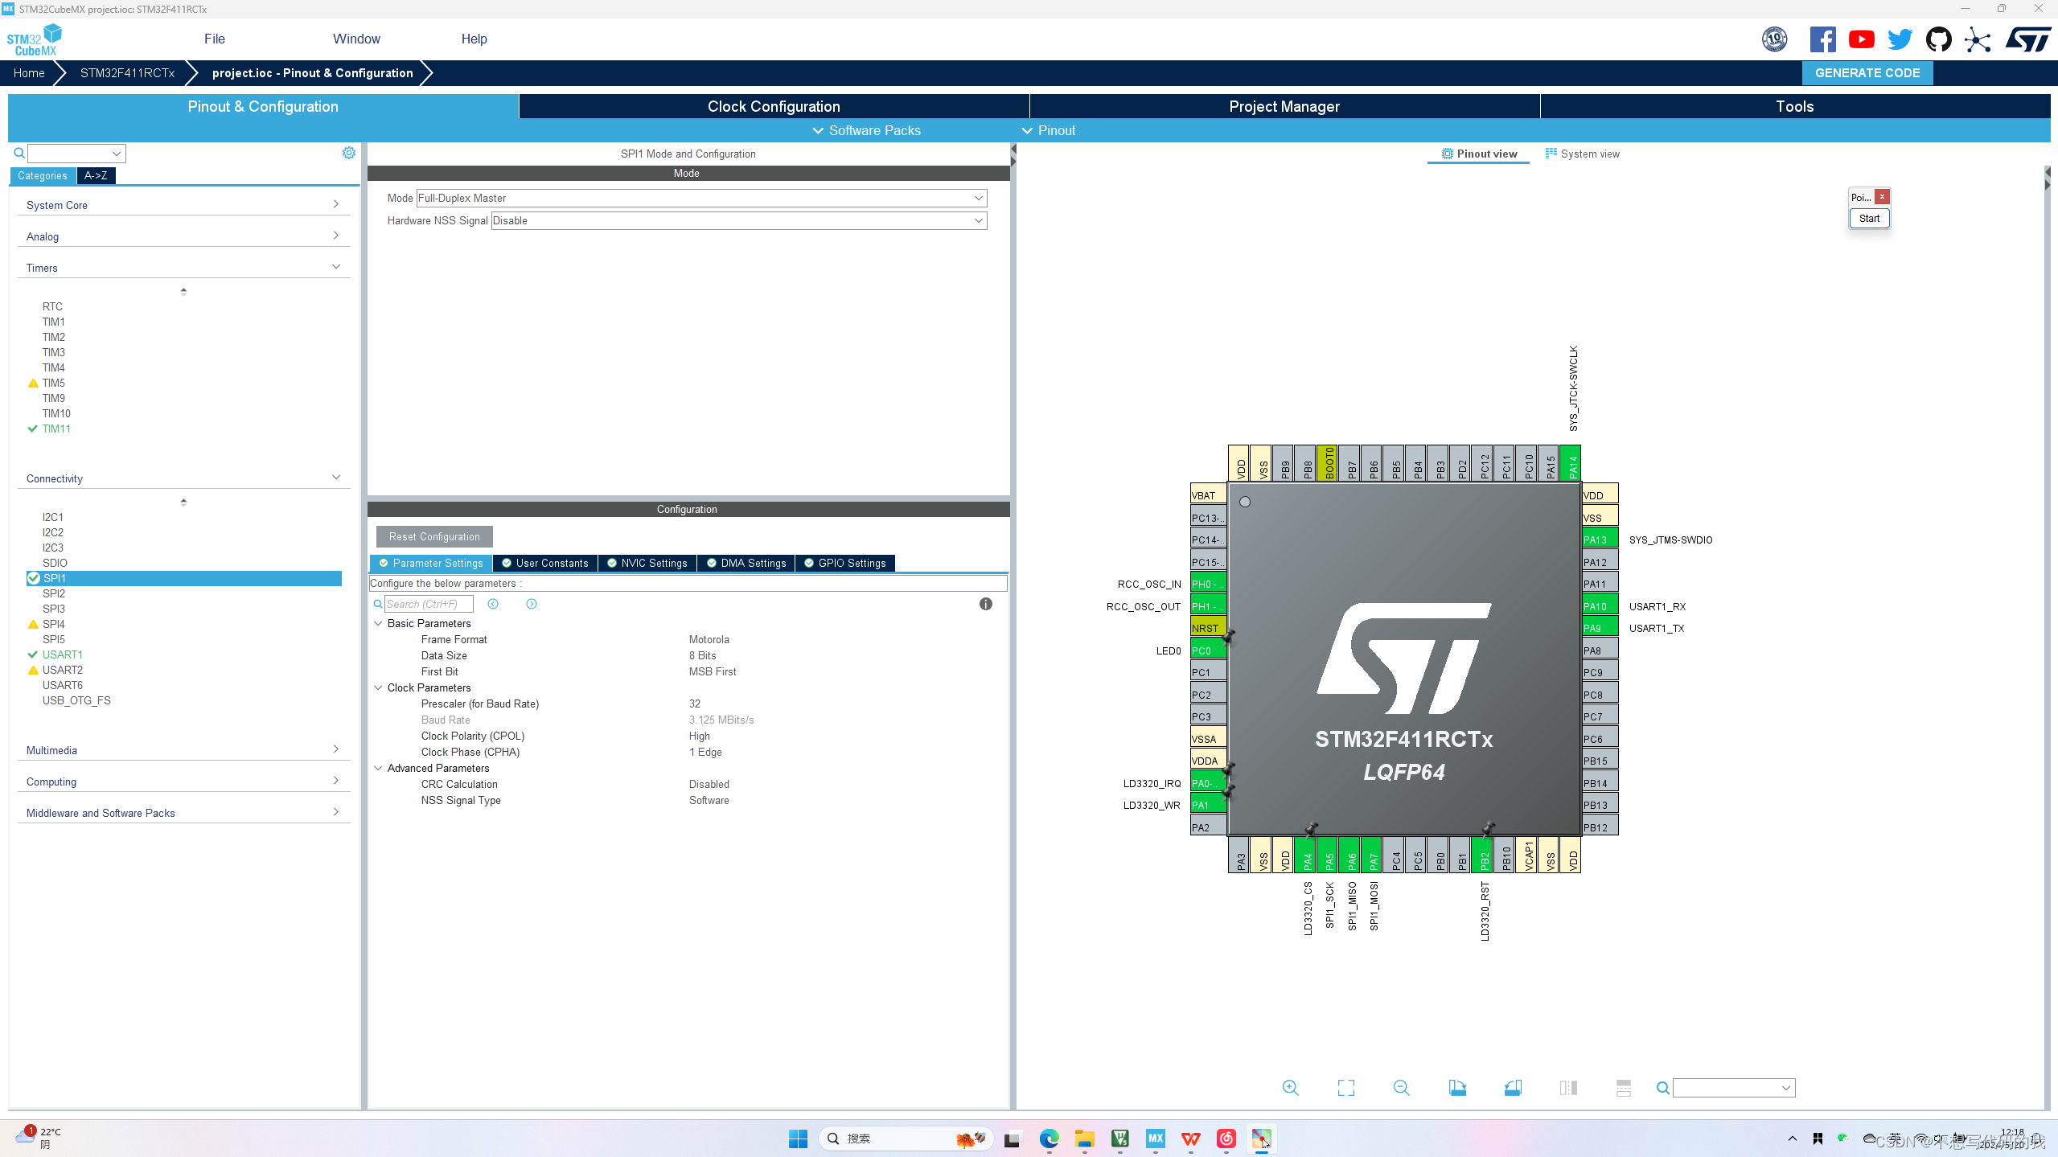Viewport: 2058px width, 1157px height.
Task: Open the Mode dropdown Full-Duplex Master
Action: coord(701,198)
